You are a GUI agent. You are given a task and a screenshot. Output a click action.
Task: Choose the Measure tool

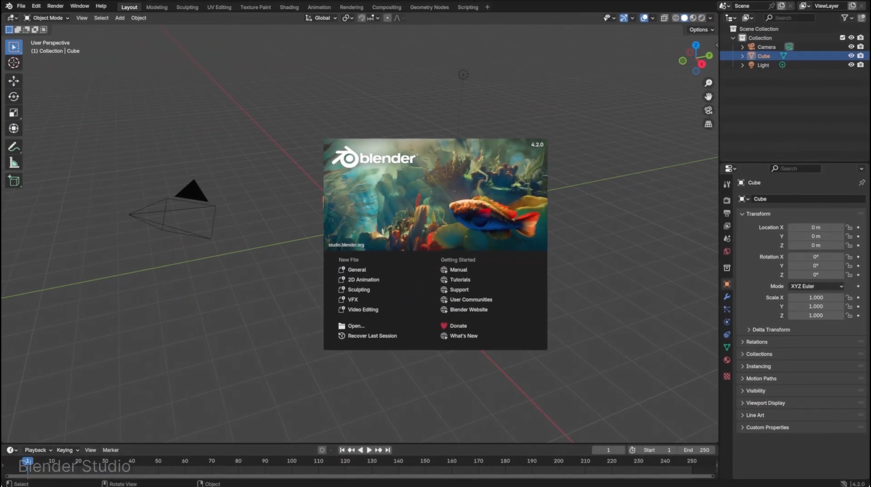14,163
